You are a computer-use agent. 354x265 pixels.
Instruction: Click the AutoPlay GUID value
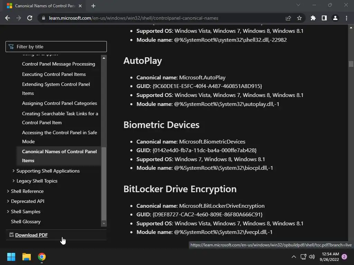[x=207, y=86]
